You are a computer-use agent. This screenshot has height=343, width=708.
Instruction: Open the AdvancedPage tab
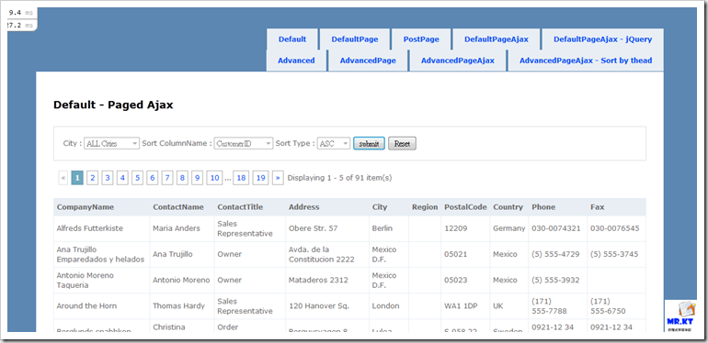coord(368,61)
